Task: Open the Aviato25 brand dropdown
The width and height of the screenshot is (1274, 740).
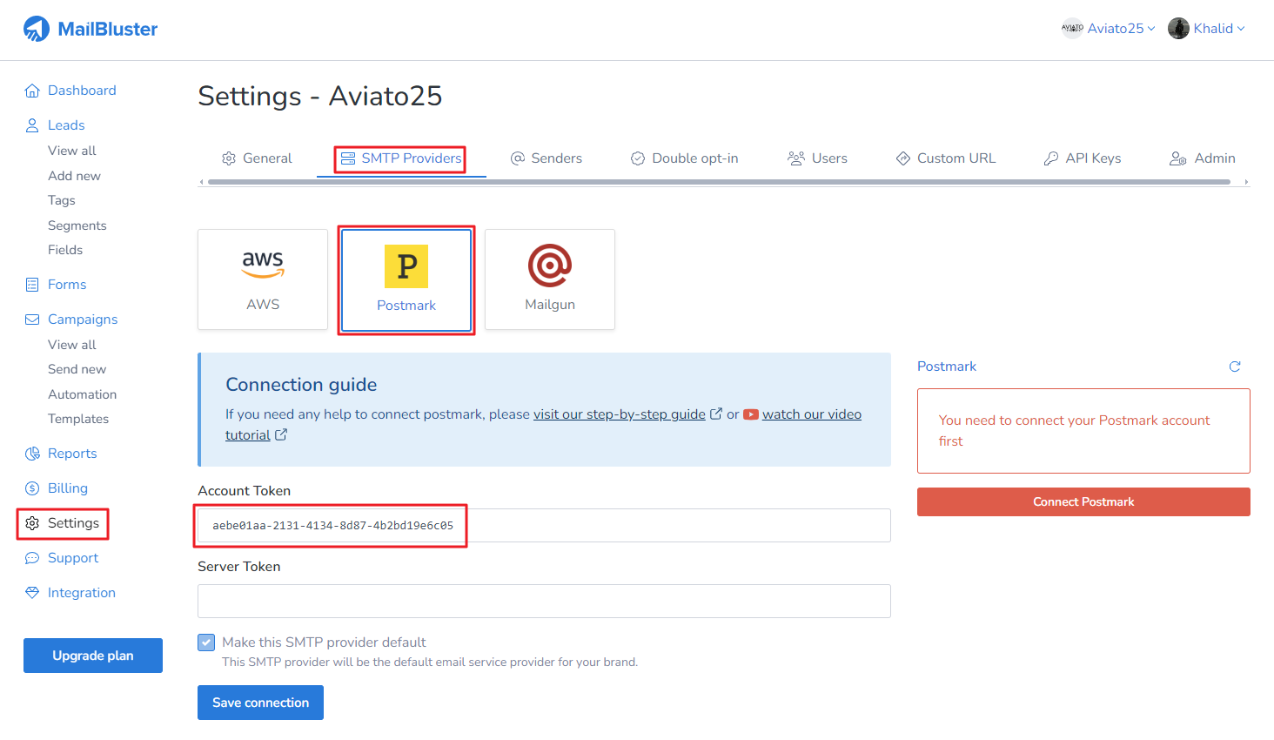Action: tap(1121, 29)
